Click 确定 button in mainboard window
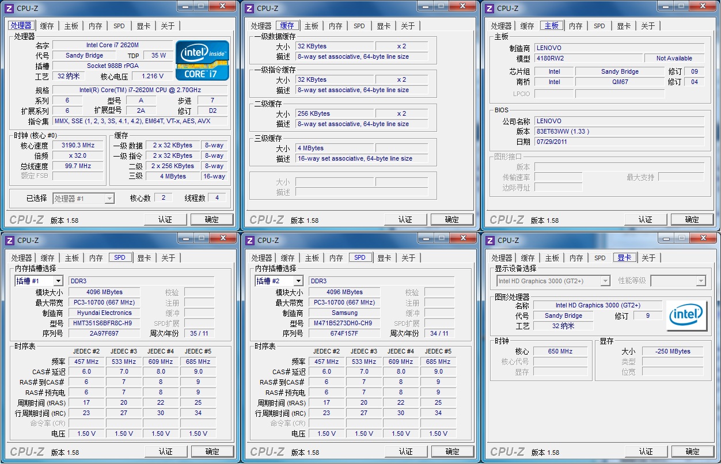 point(692,219)
